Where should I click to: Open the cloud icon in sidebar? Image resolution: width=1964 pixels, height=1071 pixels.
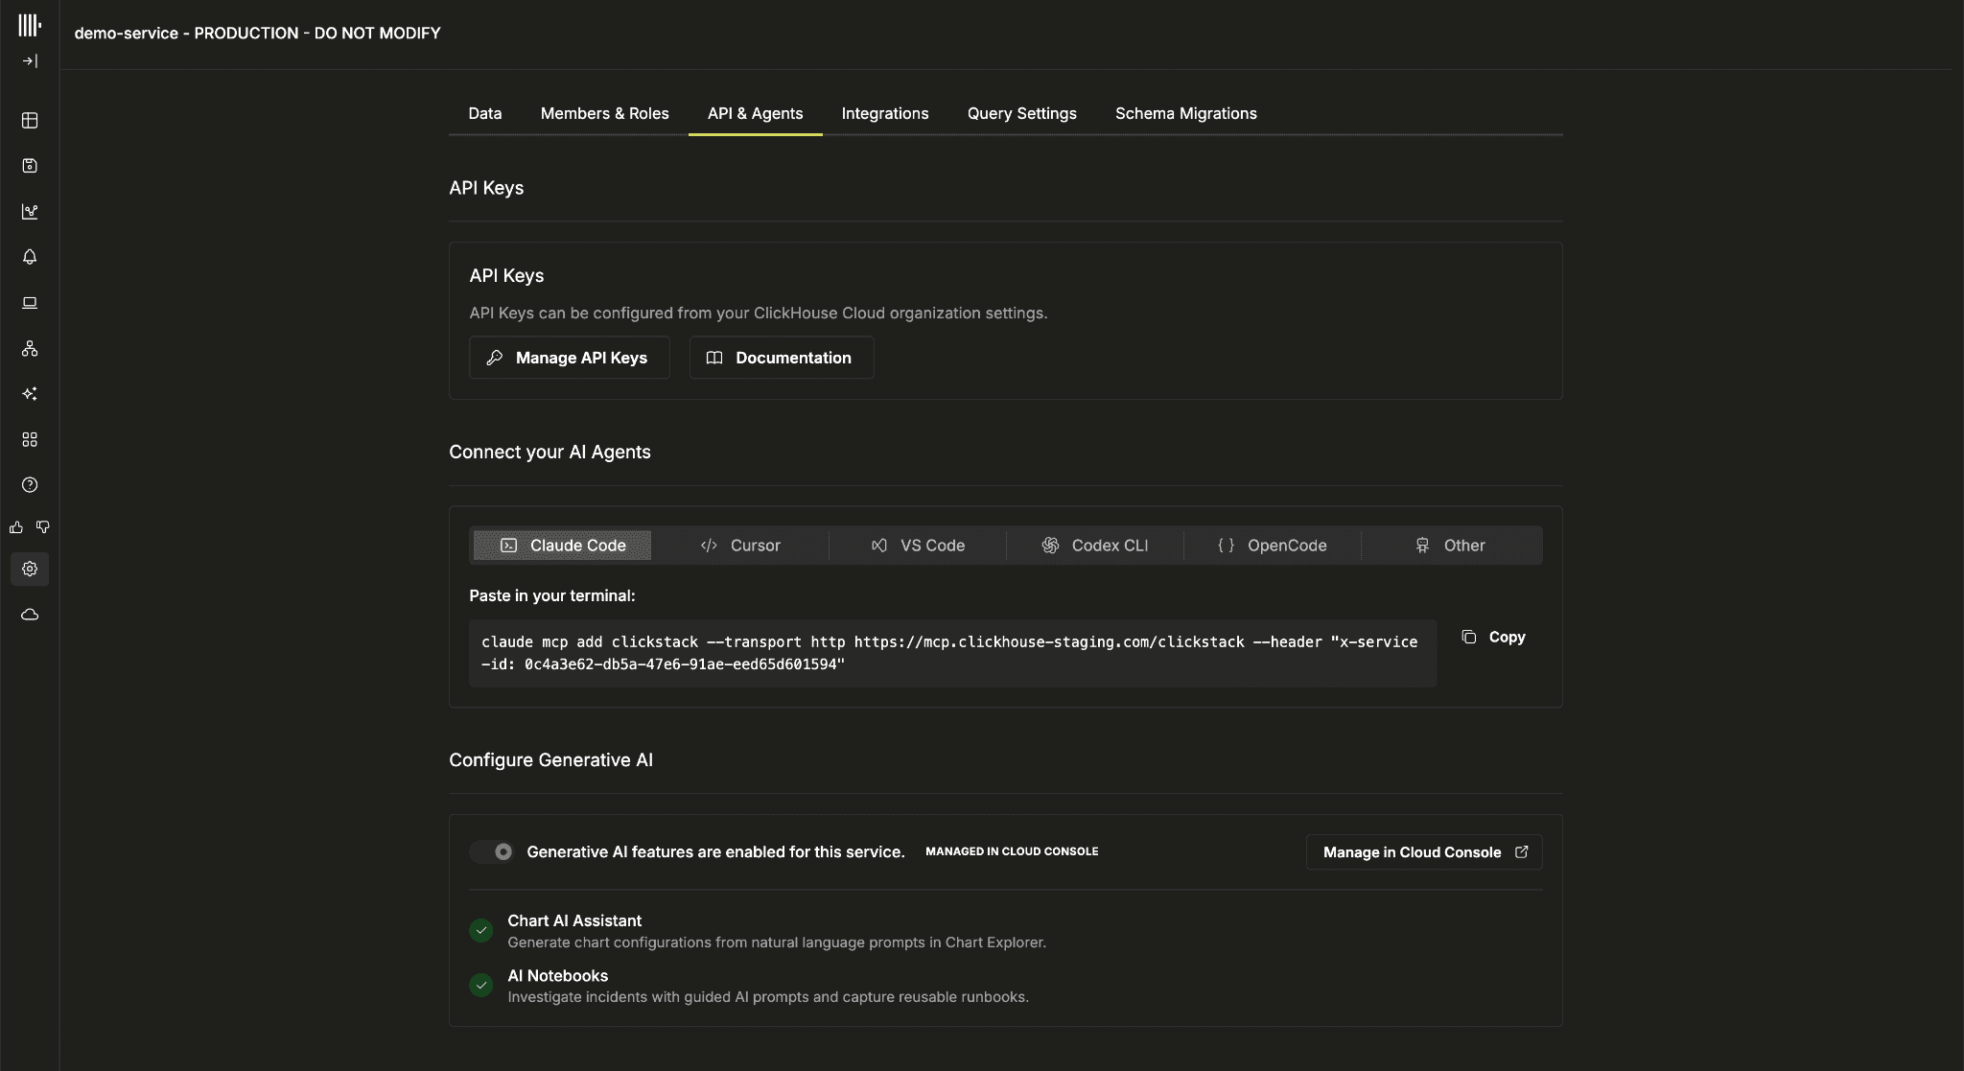coord(30,615)
